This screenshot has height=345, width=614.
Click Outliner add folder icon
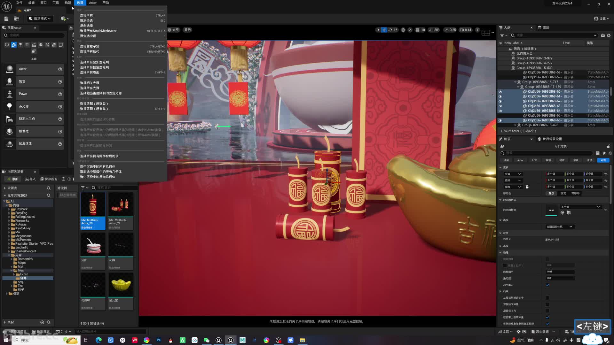603,35
